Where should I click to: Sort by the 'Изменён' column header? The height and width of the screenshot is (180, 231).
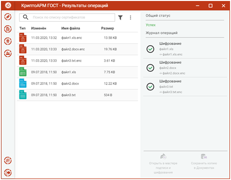point(39,28)
